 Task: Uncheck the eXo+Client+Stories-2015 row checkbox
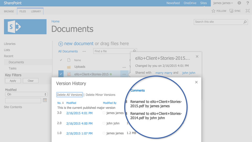61,74
